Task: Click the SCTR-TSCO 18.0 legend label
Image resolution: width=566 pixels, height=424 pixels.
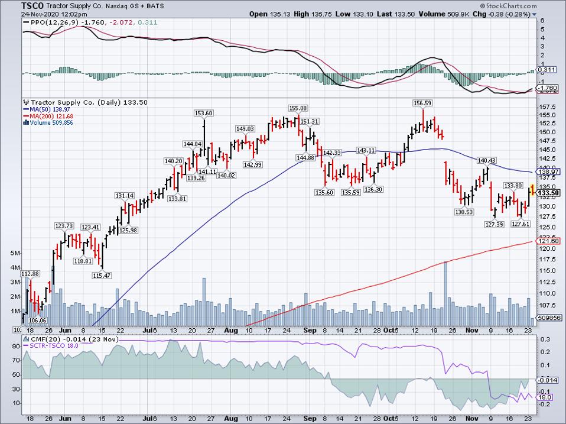Action: pyautogui.click(x=55, y=345)
